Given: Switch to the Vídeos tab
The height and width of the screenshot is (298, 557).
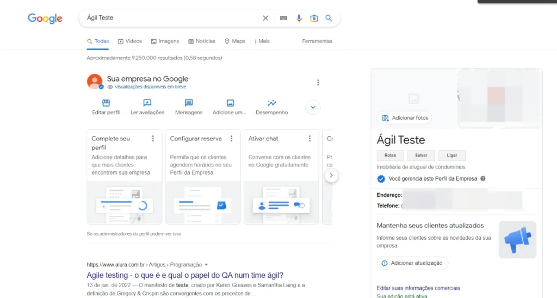Looking at the screenshot, I should pos(129,41).
